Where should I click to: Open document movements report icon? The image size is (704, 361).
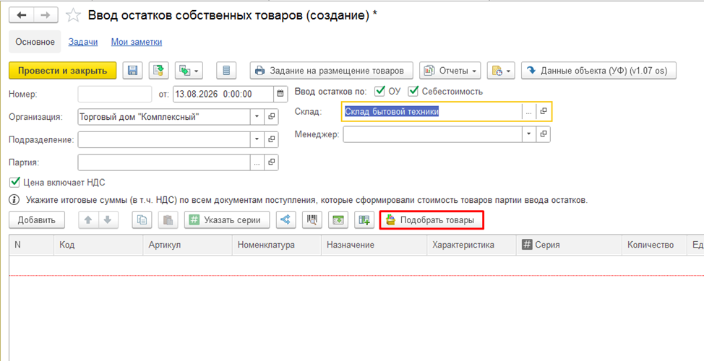click(226, 71)
